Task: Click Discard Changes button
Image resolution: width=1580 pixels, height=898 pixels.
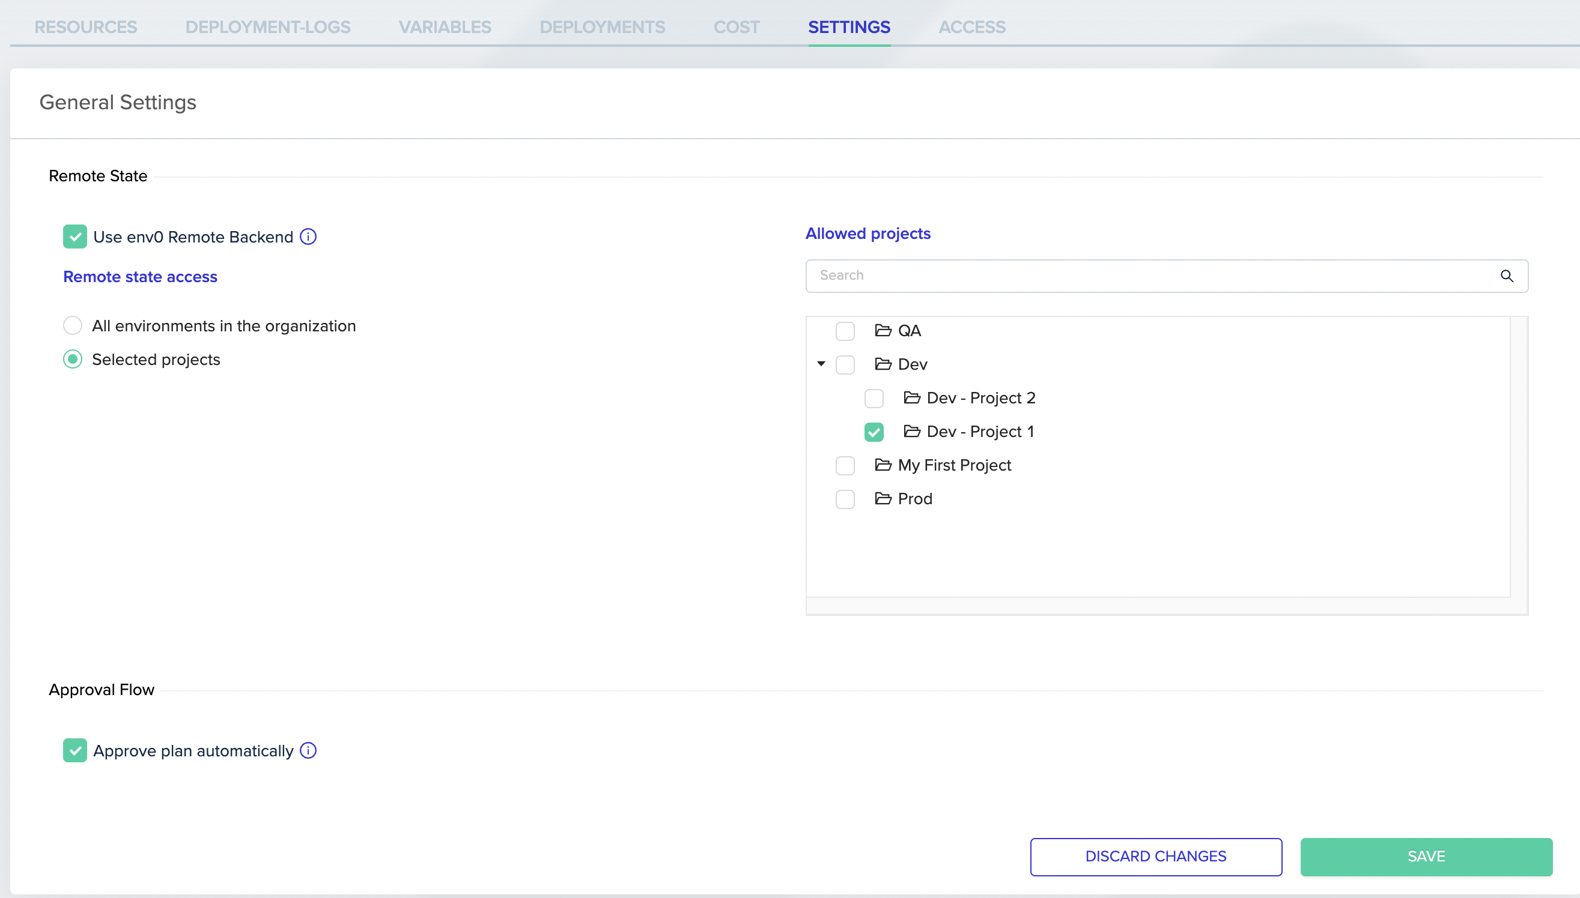Action: click(x=1155, y=856)
